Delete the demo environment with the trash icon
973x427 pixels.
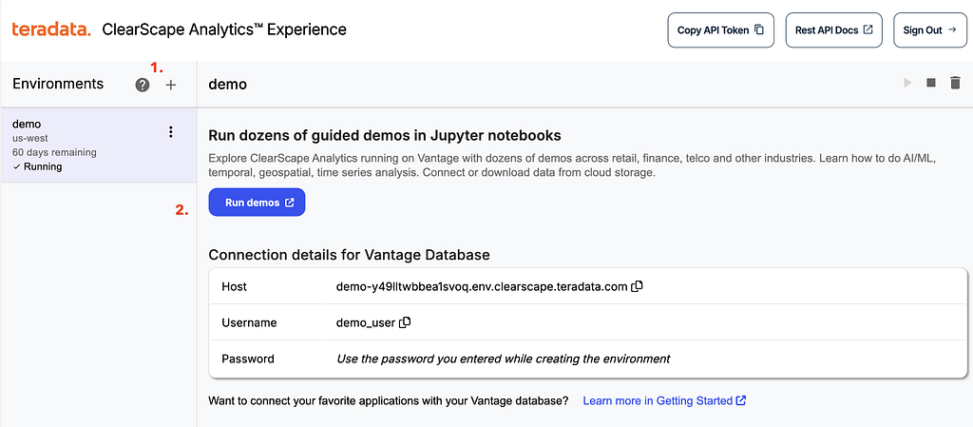pos(955,83)
